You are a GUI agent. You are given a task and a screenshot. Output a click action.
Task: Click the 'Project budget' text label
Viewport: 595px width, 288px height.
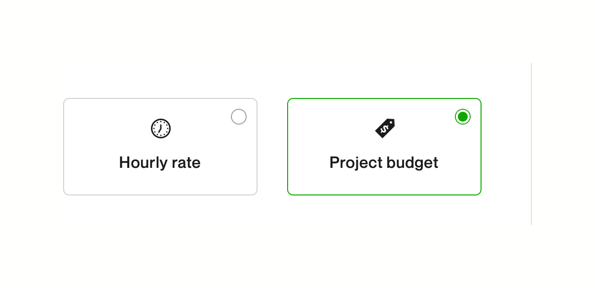pyautogui.click(x=384, y=162)
